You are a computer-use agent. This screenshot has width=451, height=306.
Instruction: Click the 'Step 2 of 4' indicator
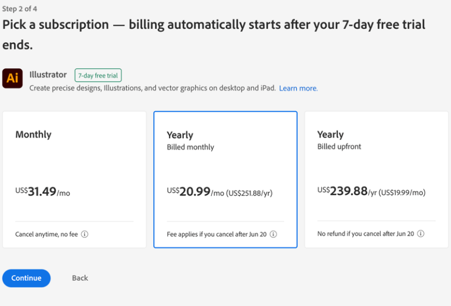click(19, 9)
